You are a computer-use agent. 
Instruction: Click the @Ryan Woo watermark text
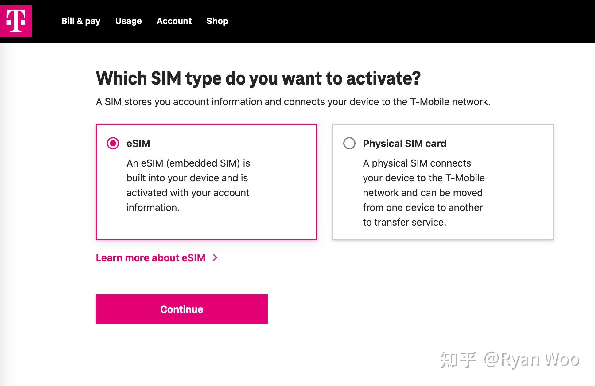pos(532,360)
